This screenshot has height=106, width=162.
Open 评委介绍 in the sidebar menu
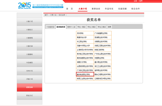click(x=29, y=79)
